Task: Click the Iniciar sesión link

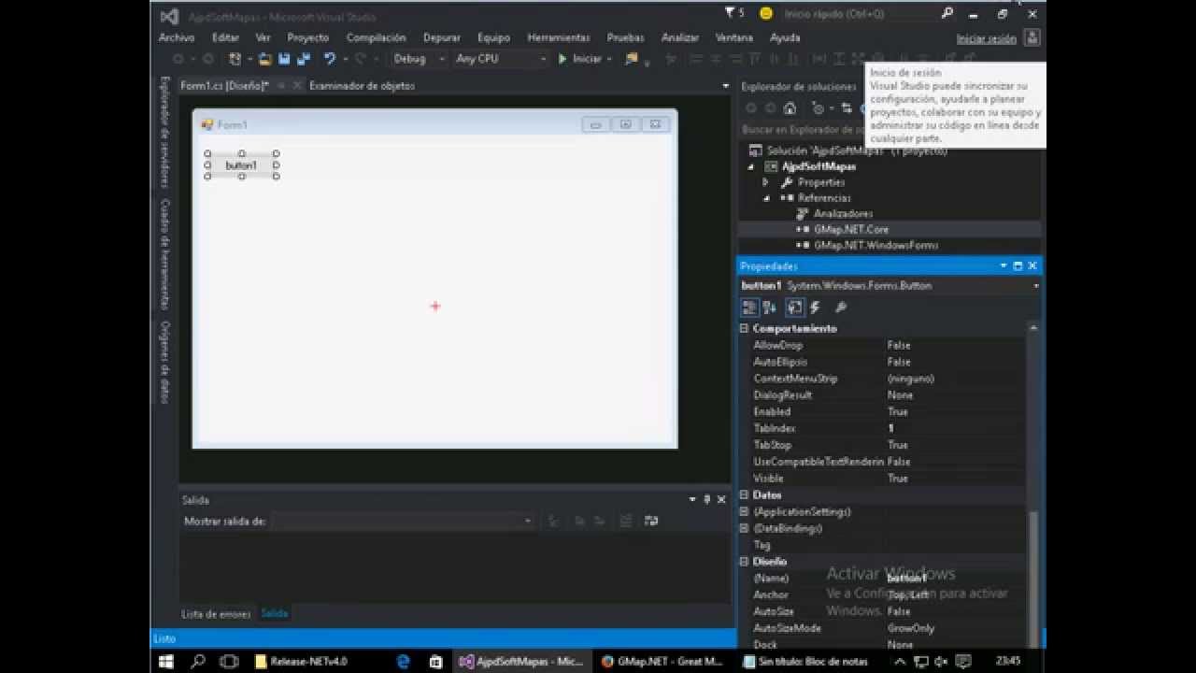Action: point(986,39)
